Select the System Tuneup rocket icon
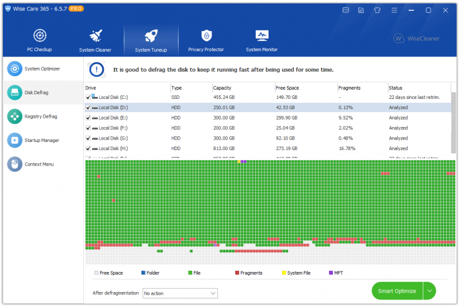This screenshot has width=460, height=307. click(x=151, y=36)
